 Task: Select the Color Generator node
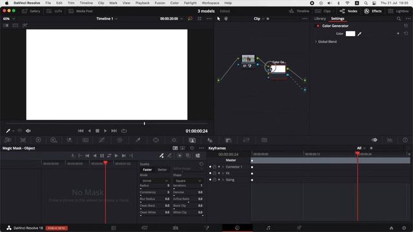pos(278,69)
